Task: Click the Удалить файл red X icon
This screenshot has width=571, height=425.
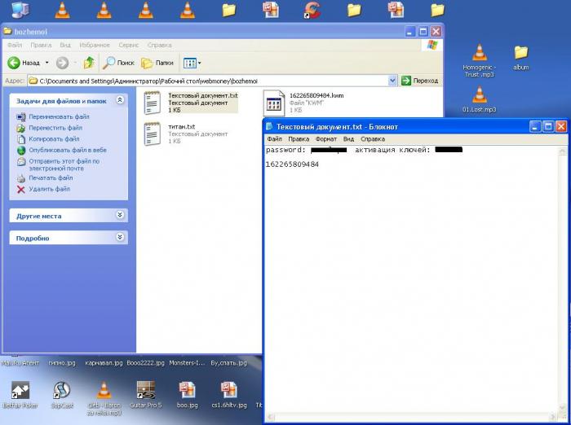Action: (20, 189)
